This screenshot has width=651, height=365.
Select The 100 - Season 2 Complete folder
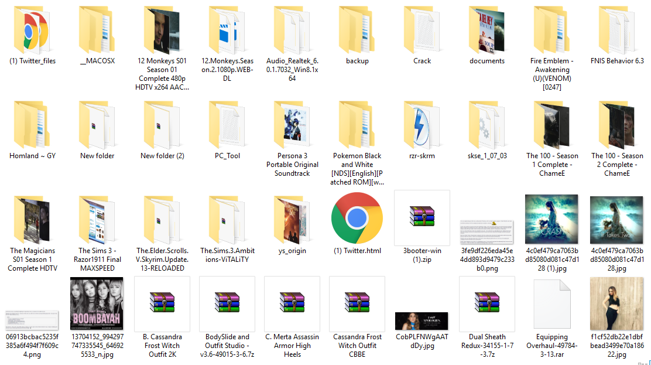pos(617,125)
